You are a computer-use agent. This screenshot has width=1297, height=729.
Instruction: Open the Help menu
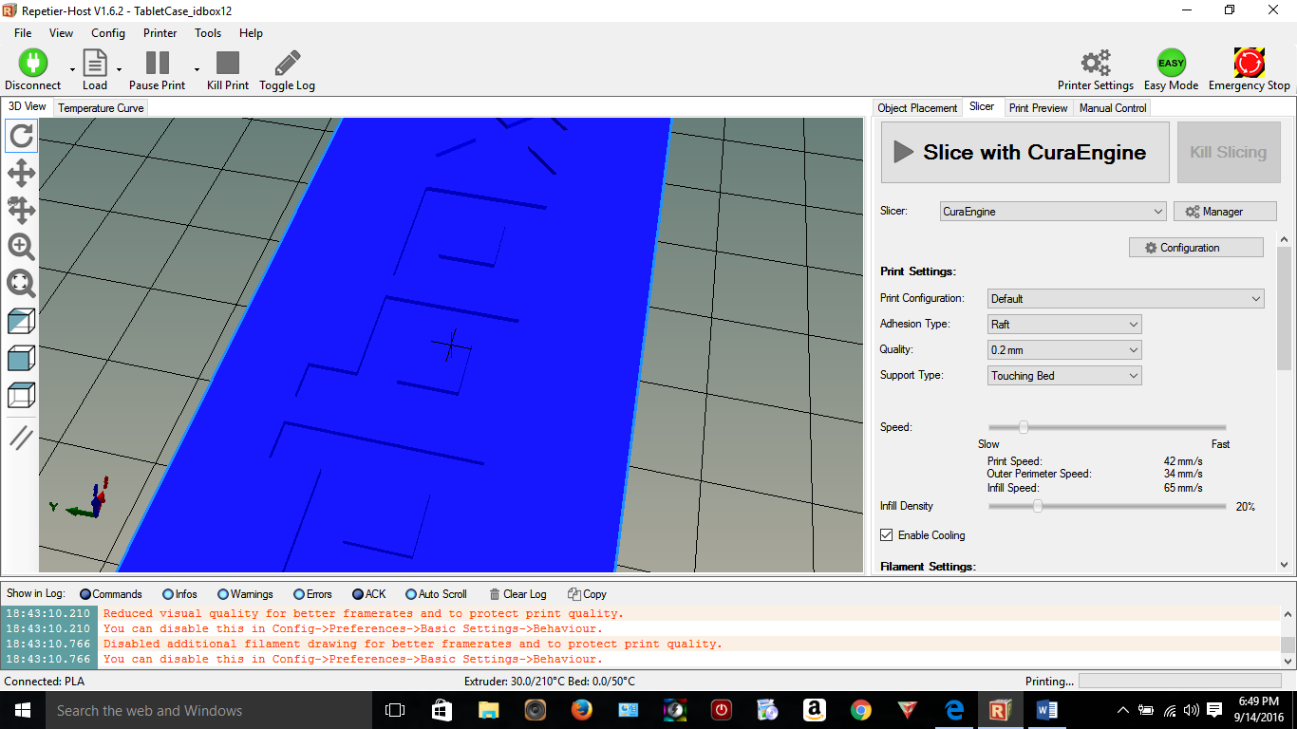(251, 32)
